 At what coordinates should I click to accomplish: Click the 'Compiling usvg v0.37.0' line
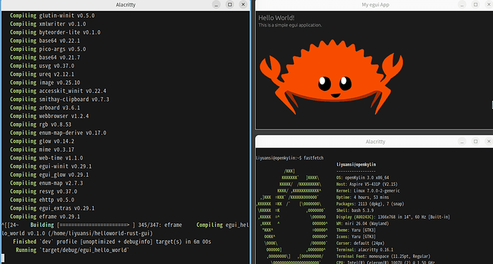42,66
